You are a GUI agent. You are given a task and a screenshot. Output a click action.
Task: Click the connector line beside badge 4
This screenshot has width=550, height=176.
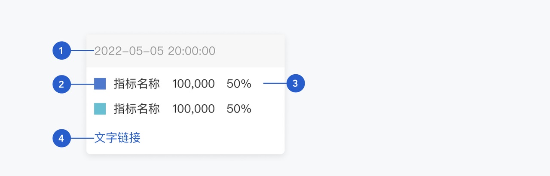pos(82,138)
